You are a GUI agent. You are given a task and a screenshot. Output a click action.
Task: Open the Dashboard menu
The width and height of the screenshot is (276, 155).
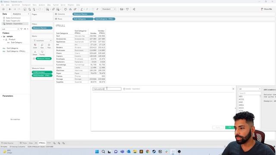coord(26,5)
